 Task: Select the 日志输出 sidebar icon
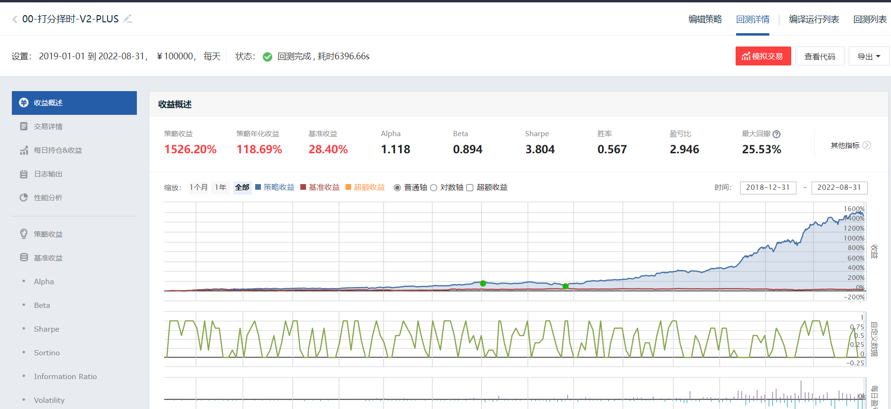(24, 174)
